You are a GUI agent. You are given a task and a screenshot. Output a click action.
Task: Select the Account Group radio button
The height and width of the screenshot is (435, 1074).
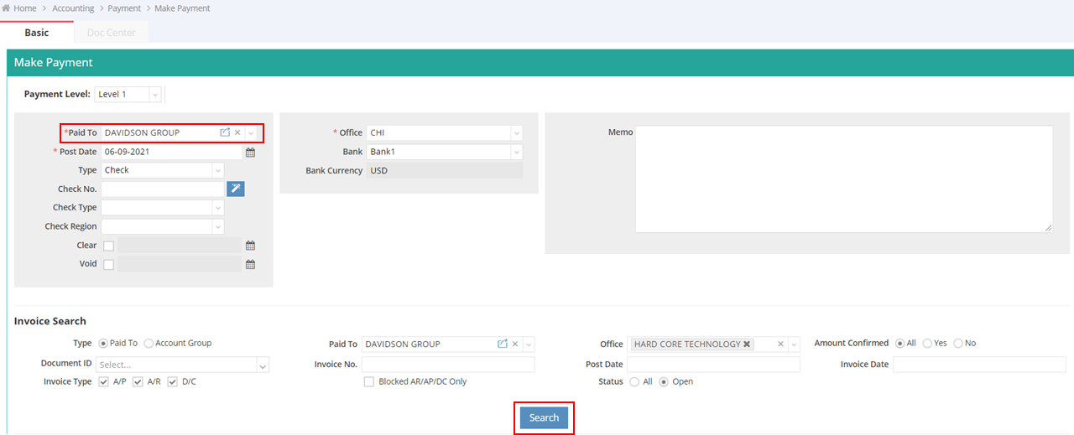click(149, 343)
